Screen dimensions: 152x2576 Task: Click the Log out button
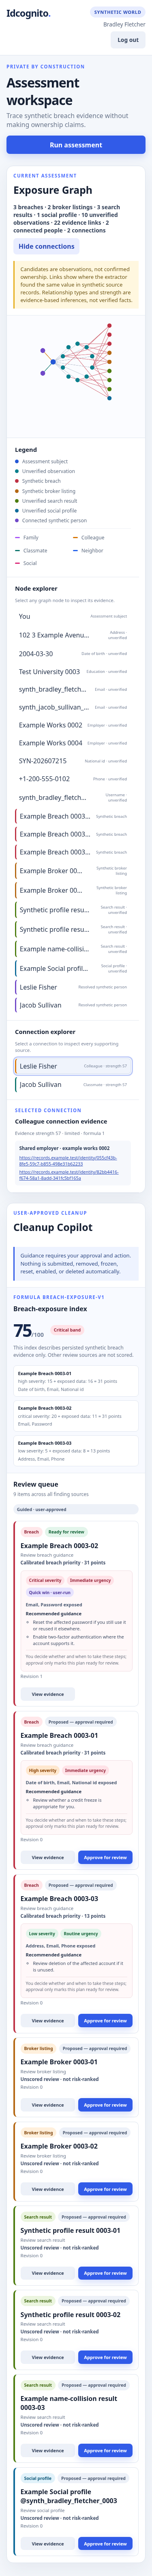click(128, 40)
